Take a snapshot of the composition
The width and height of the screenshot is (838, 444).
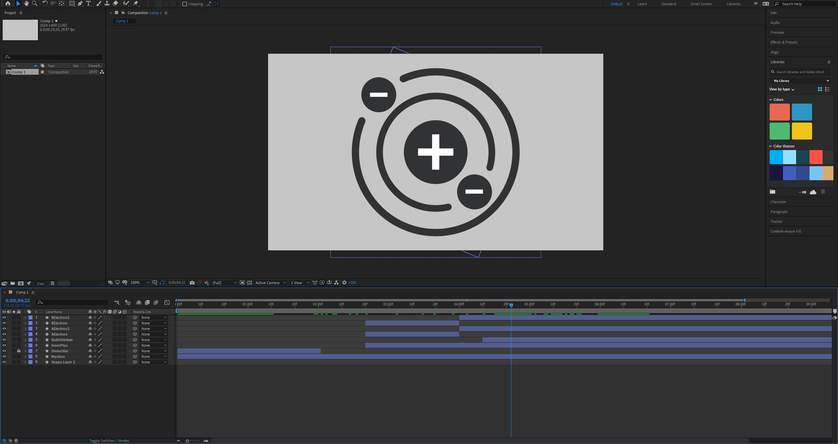coord(192,282)
